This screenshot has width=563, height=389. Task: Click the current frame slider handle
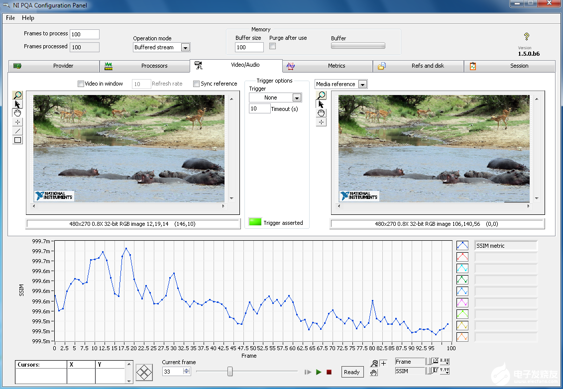click(230, 371)
